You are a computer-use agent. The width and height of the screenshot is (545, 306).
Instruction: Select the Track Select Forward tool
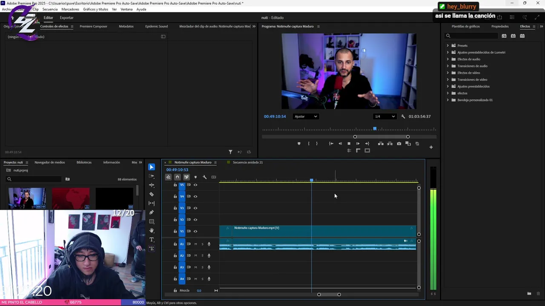point(152,176)
